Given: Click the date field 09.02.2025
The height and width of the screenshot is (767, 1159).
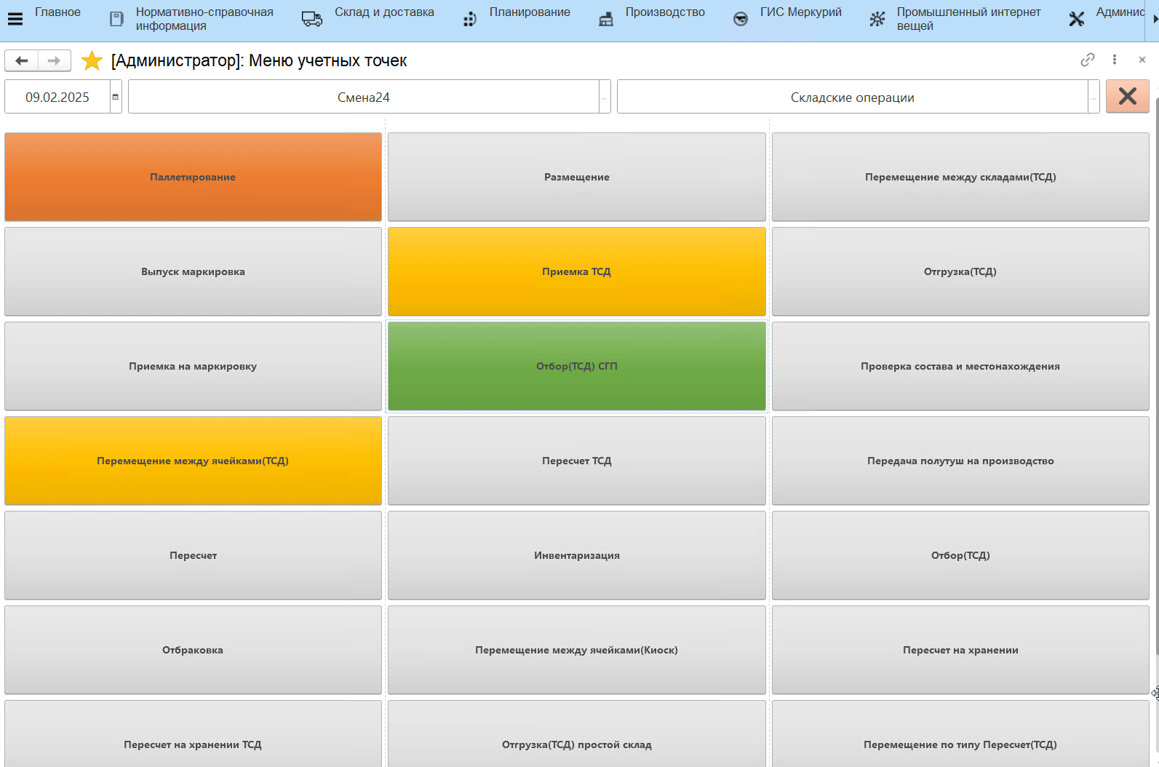Looking at the screenshot, I should (x=57, y=97).
